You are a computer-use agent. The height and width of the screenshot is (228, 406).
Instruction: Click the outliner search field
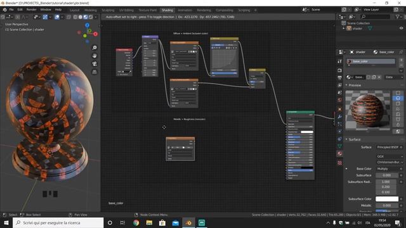pos(375,17)
